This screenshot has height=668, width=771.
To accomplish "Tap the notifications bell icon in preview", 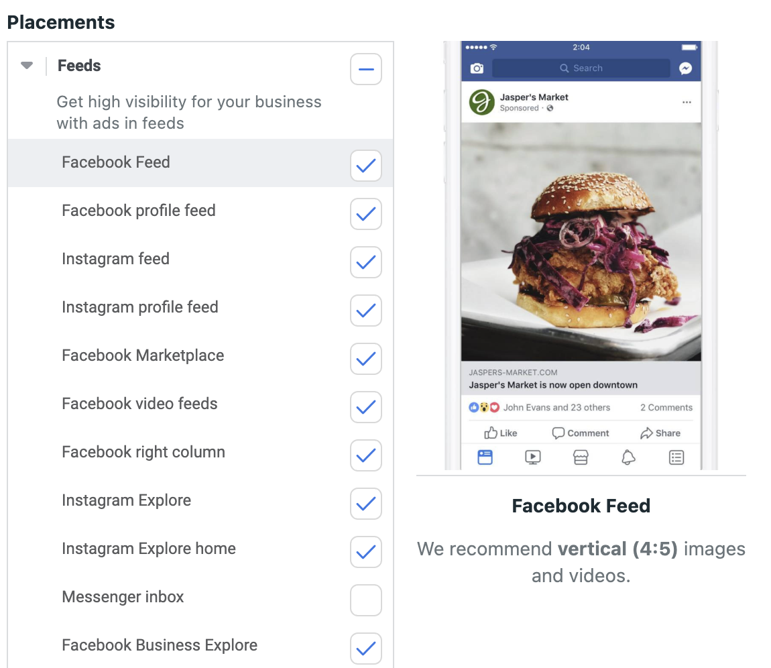I will pos(628,457).
